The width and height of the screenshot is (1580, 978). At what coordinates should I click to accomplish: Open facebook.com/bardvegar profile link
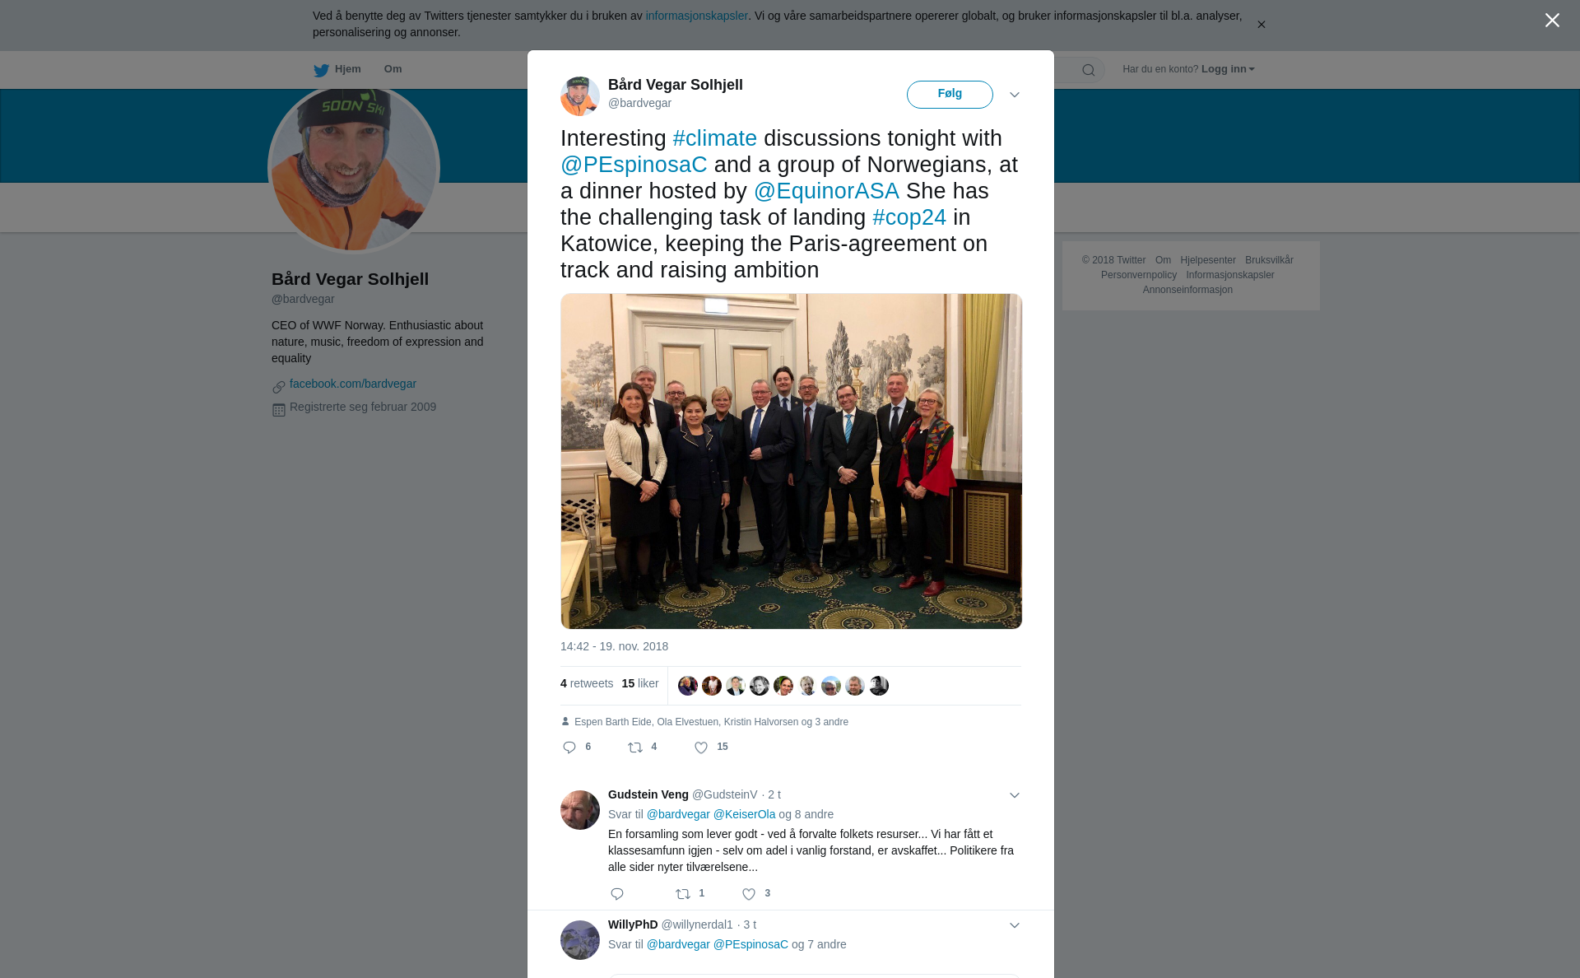[353, 384]
